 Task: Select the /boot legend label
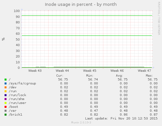[x=13, y=107]
